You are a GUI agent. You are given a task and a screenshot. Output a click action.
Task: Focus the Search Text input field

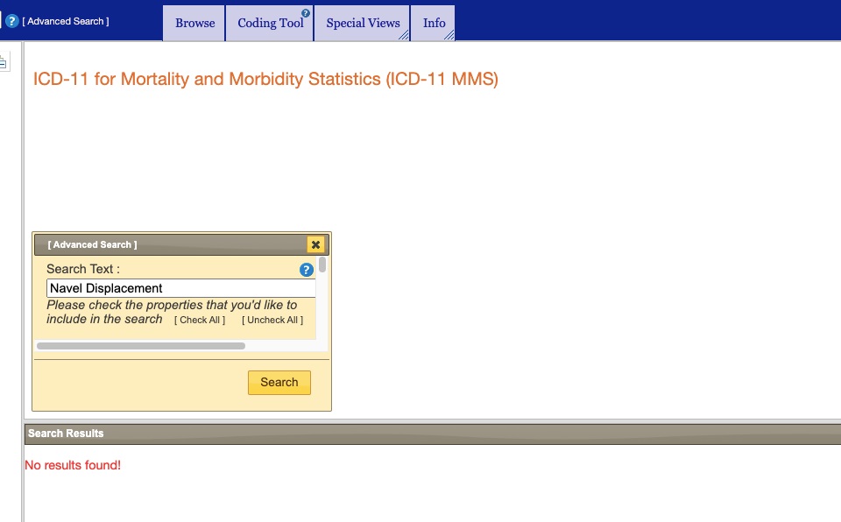click(180, 288)
